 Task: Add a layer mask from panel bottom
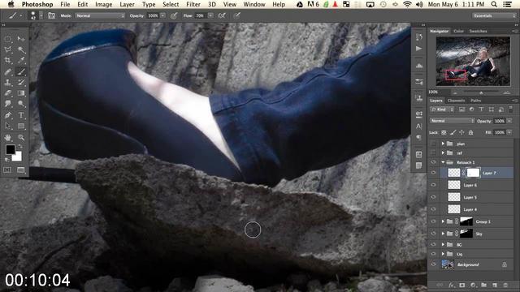(x=462, y=285)
